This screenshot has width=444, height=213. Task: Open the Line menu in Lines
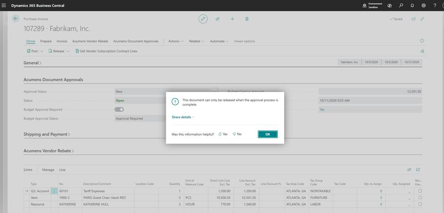pos(62,170)
